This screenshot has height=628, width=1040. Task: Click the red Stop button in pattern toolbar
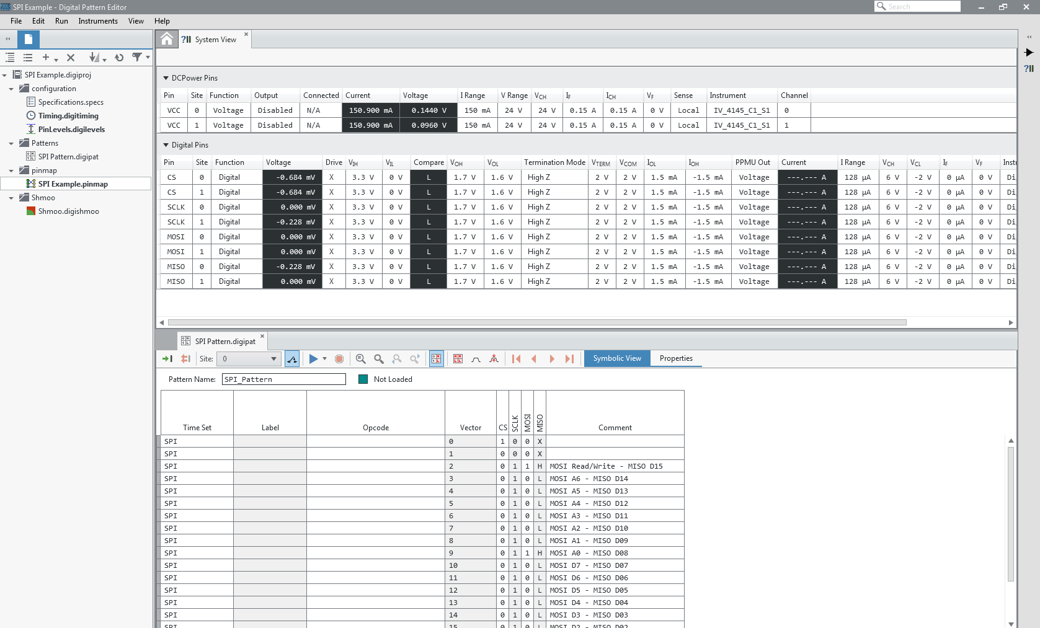point(339,359)
